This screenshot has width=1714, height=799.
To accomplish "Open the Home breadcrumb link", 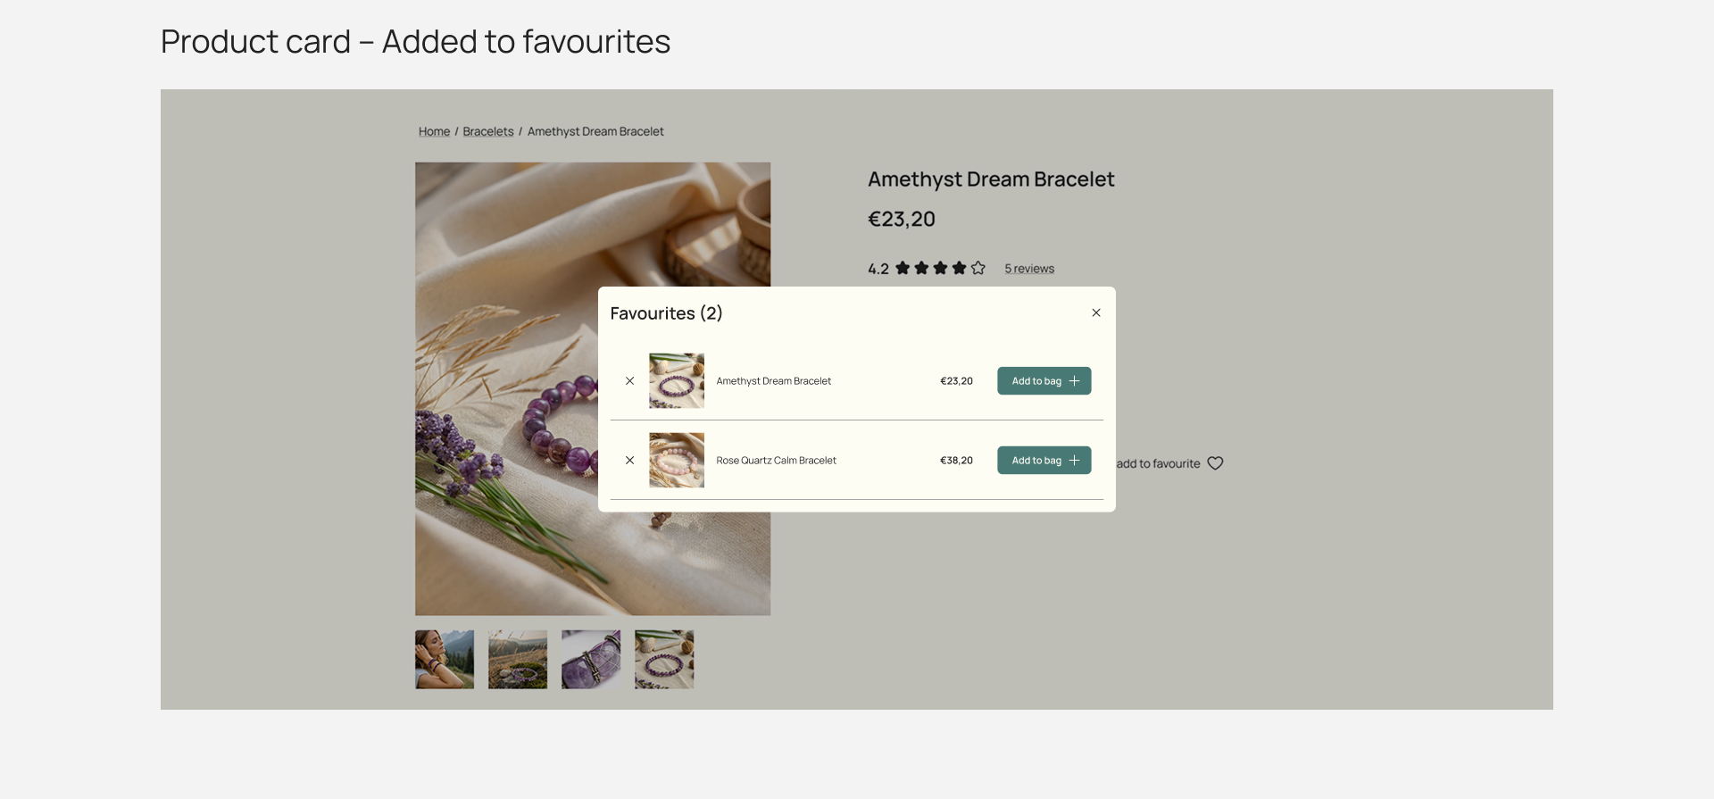I will point(434,132).
